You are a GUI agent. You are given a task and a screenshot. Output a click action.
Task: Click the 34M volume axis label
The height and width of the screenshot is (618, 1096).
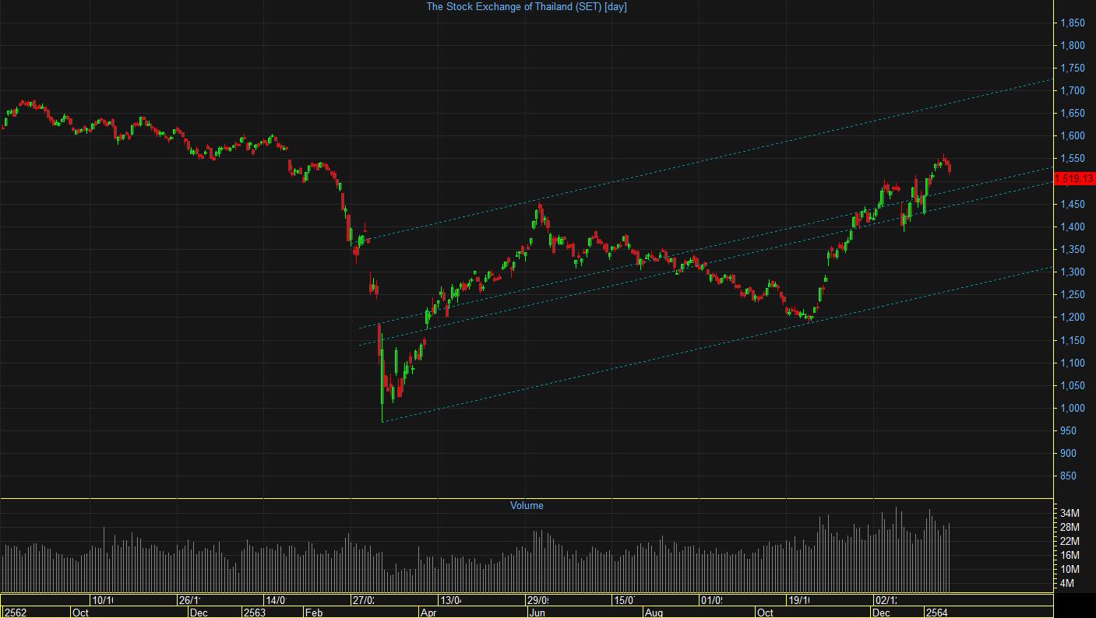[x=1069, y=514]
